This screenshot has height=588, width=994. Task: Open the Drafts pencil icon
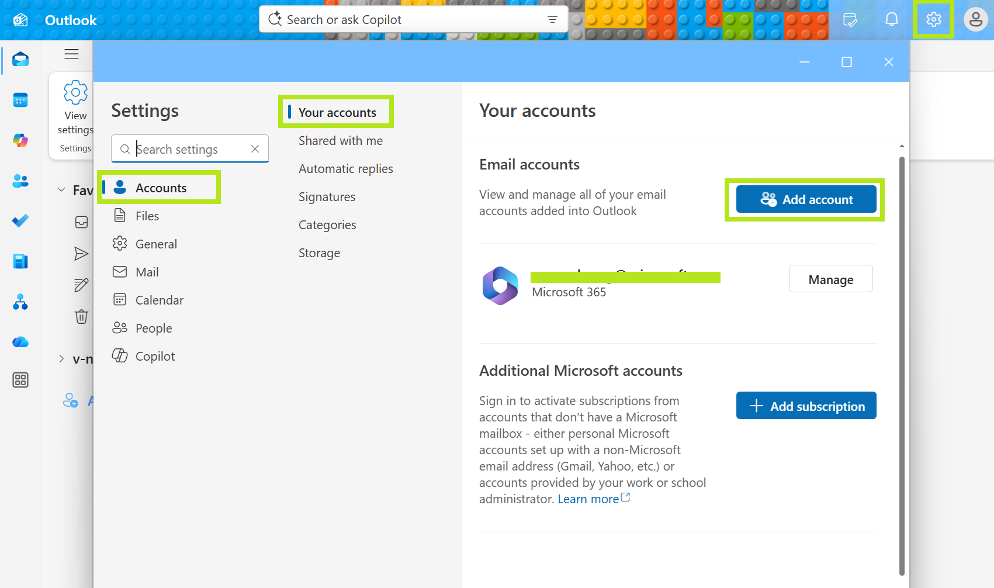coord(81,285)
